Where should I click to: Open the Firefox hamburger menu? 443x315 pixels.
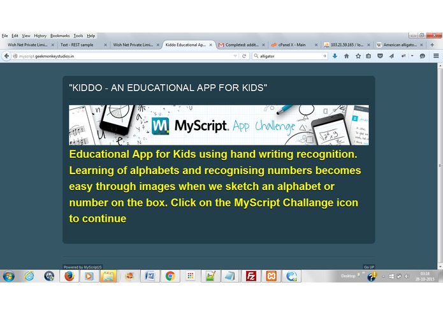coord(436,56)
